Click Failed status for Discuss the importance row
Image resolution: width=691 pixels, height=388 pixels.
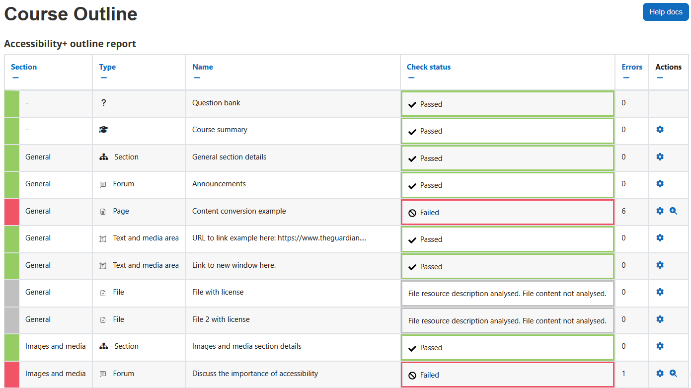coord(508,375)
